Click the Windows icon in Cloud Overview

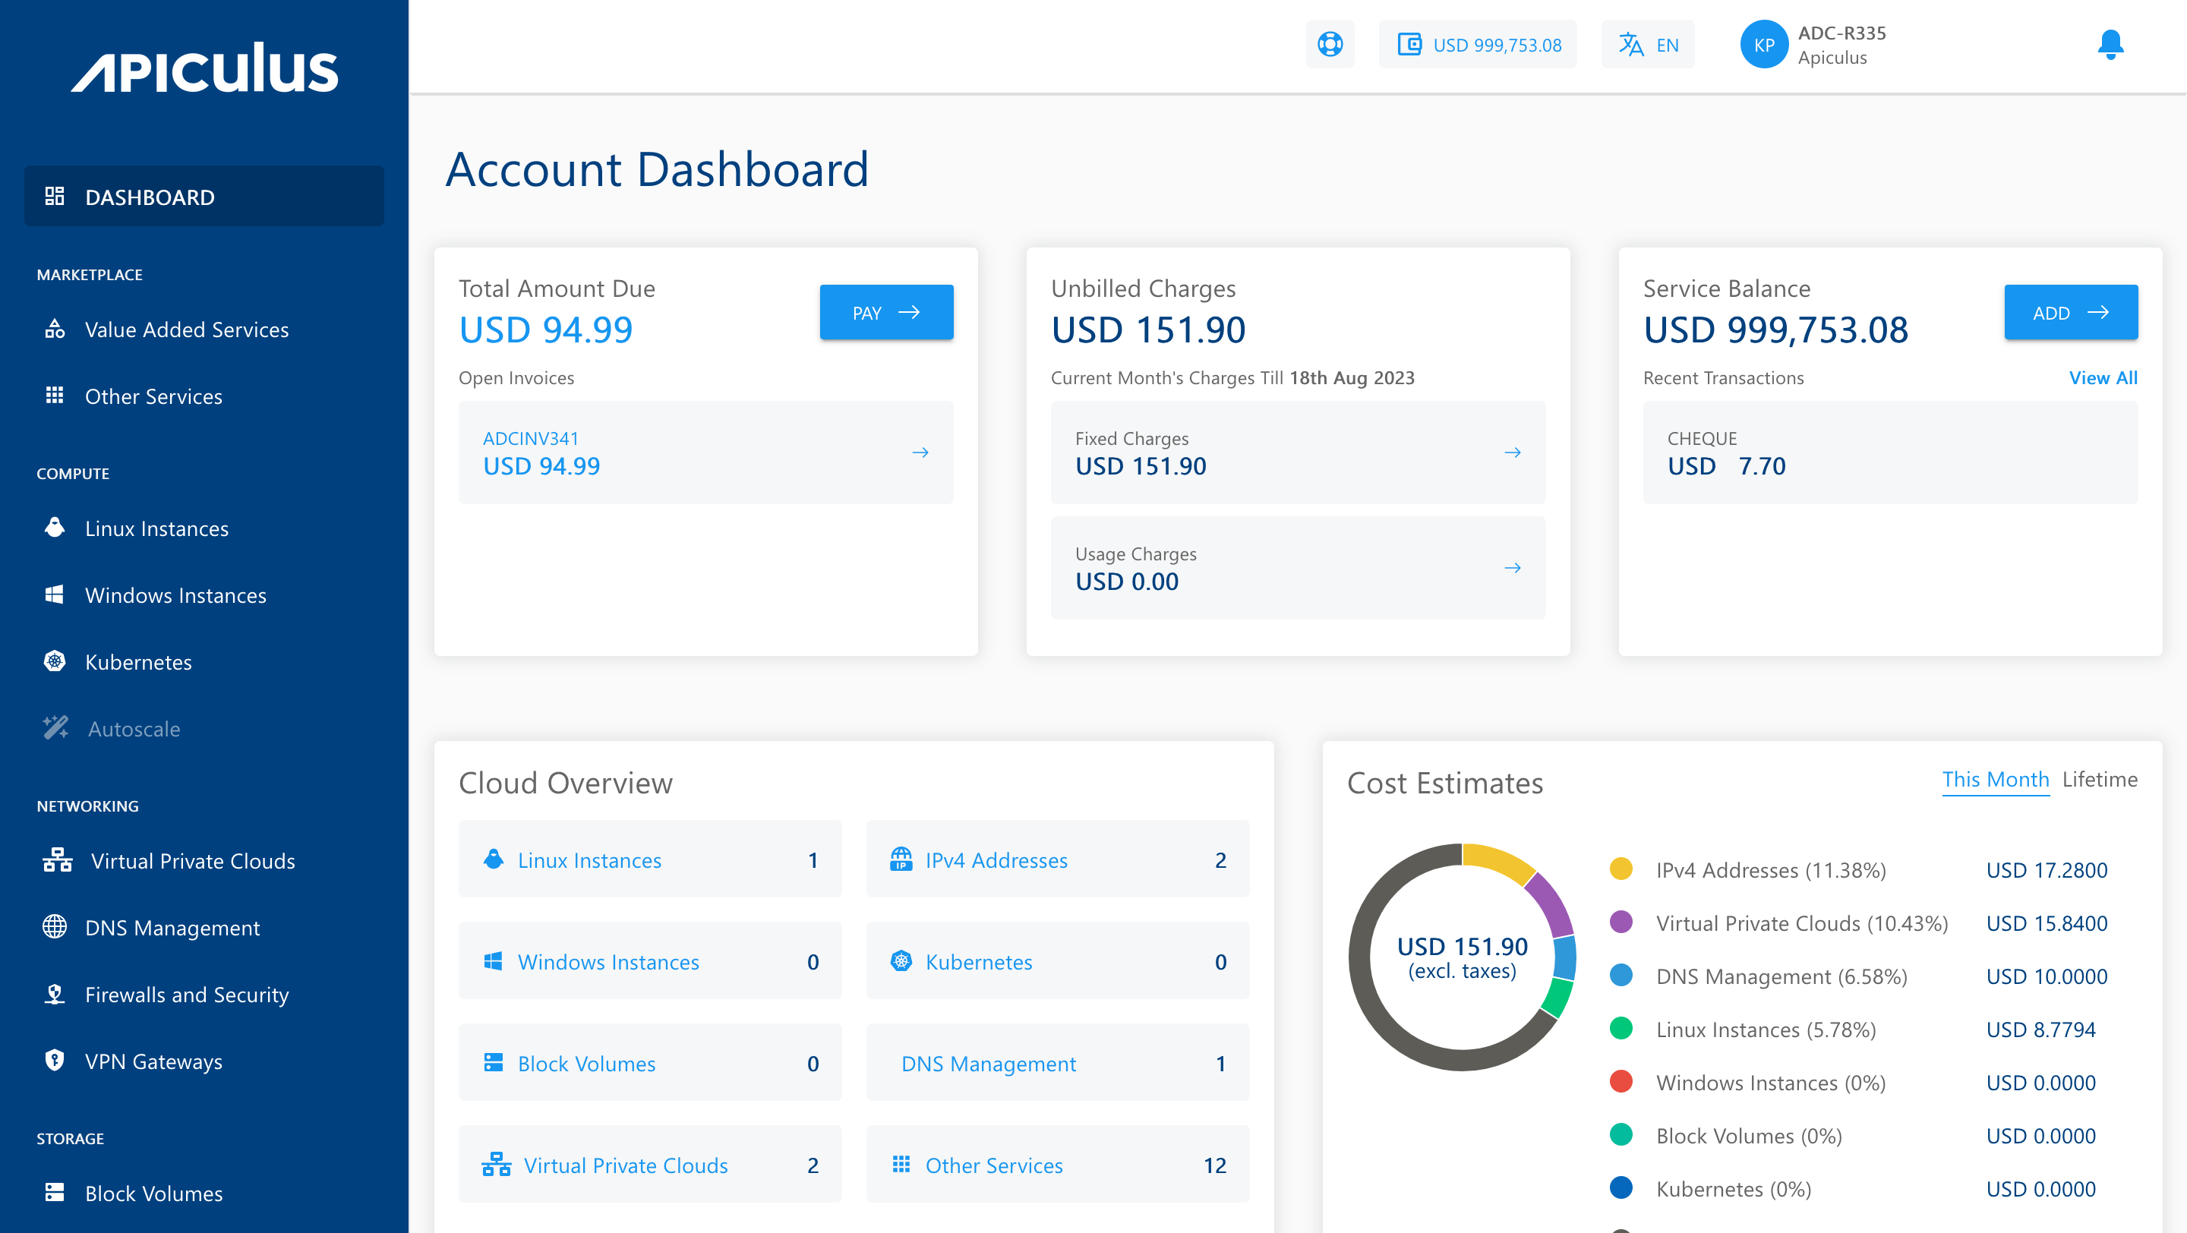tap(494, 961)
